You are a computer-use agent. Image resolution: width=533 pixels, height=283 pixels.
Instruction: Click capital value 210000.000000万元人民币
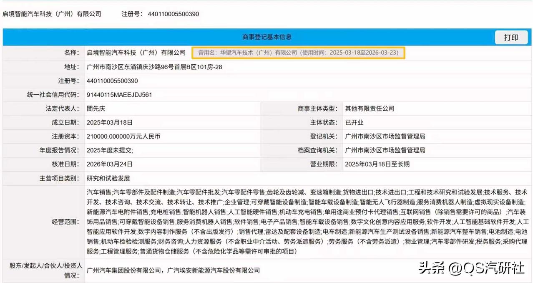[123, 136]
